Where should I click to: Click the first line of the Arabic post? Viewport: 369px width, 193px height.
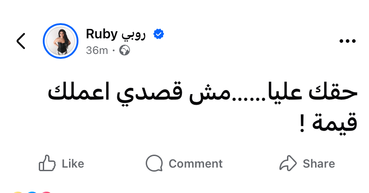202,93
